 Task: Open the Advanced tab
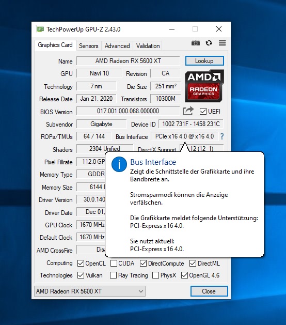[117, 46]
